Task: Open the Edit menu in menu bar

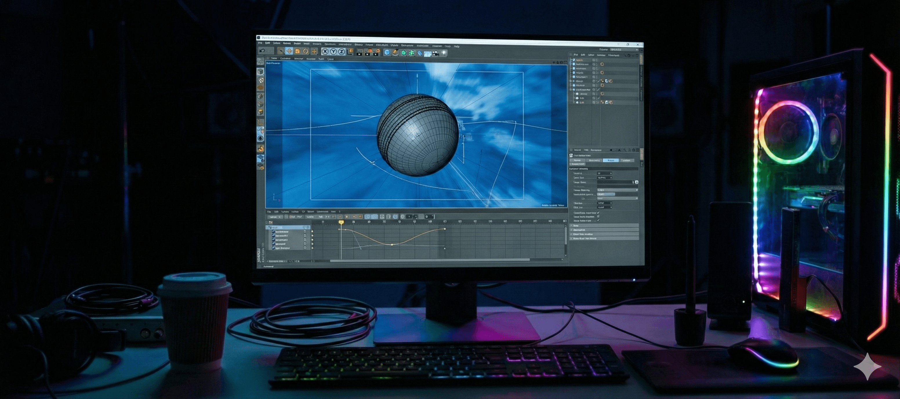Action: click(x=268, y=43)
